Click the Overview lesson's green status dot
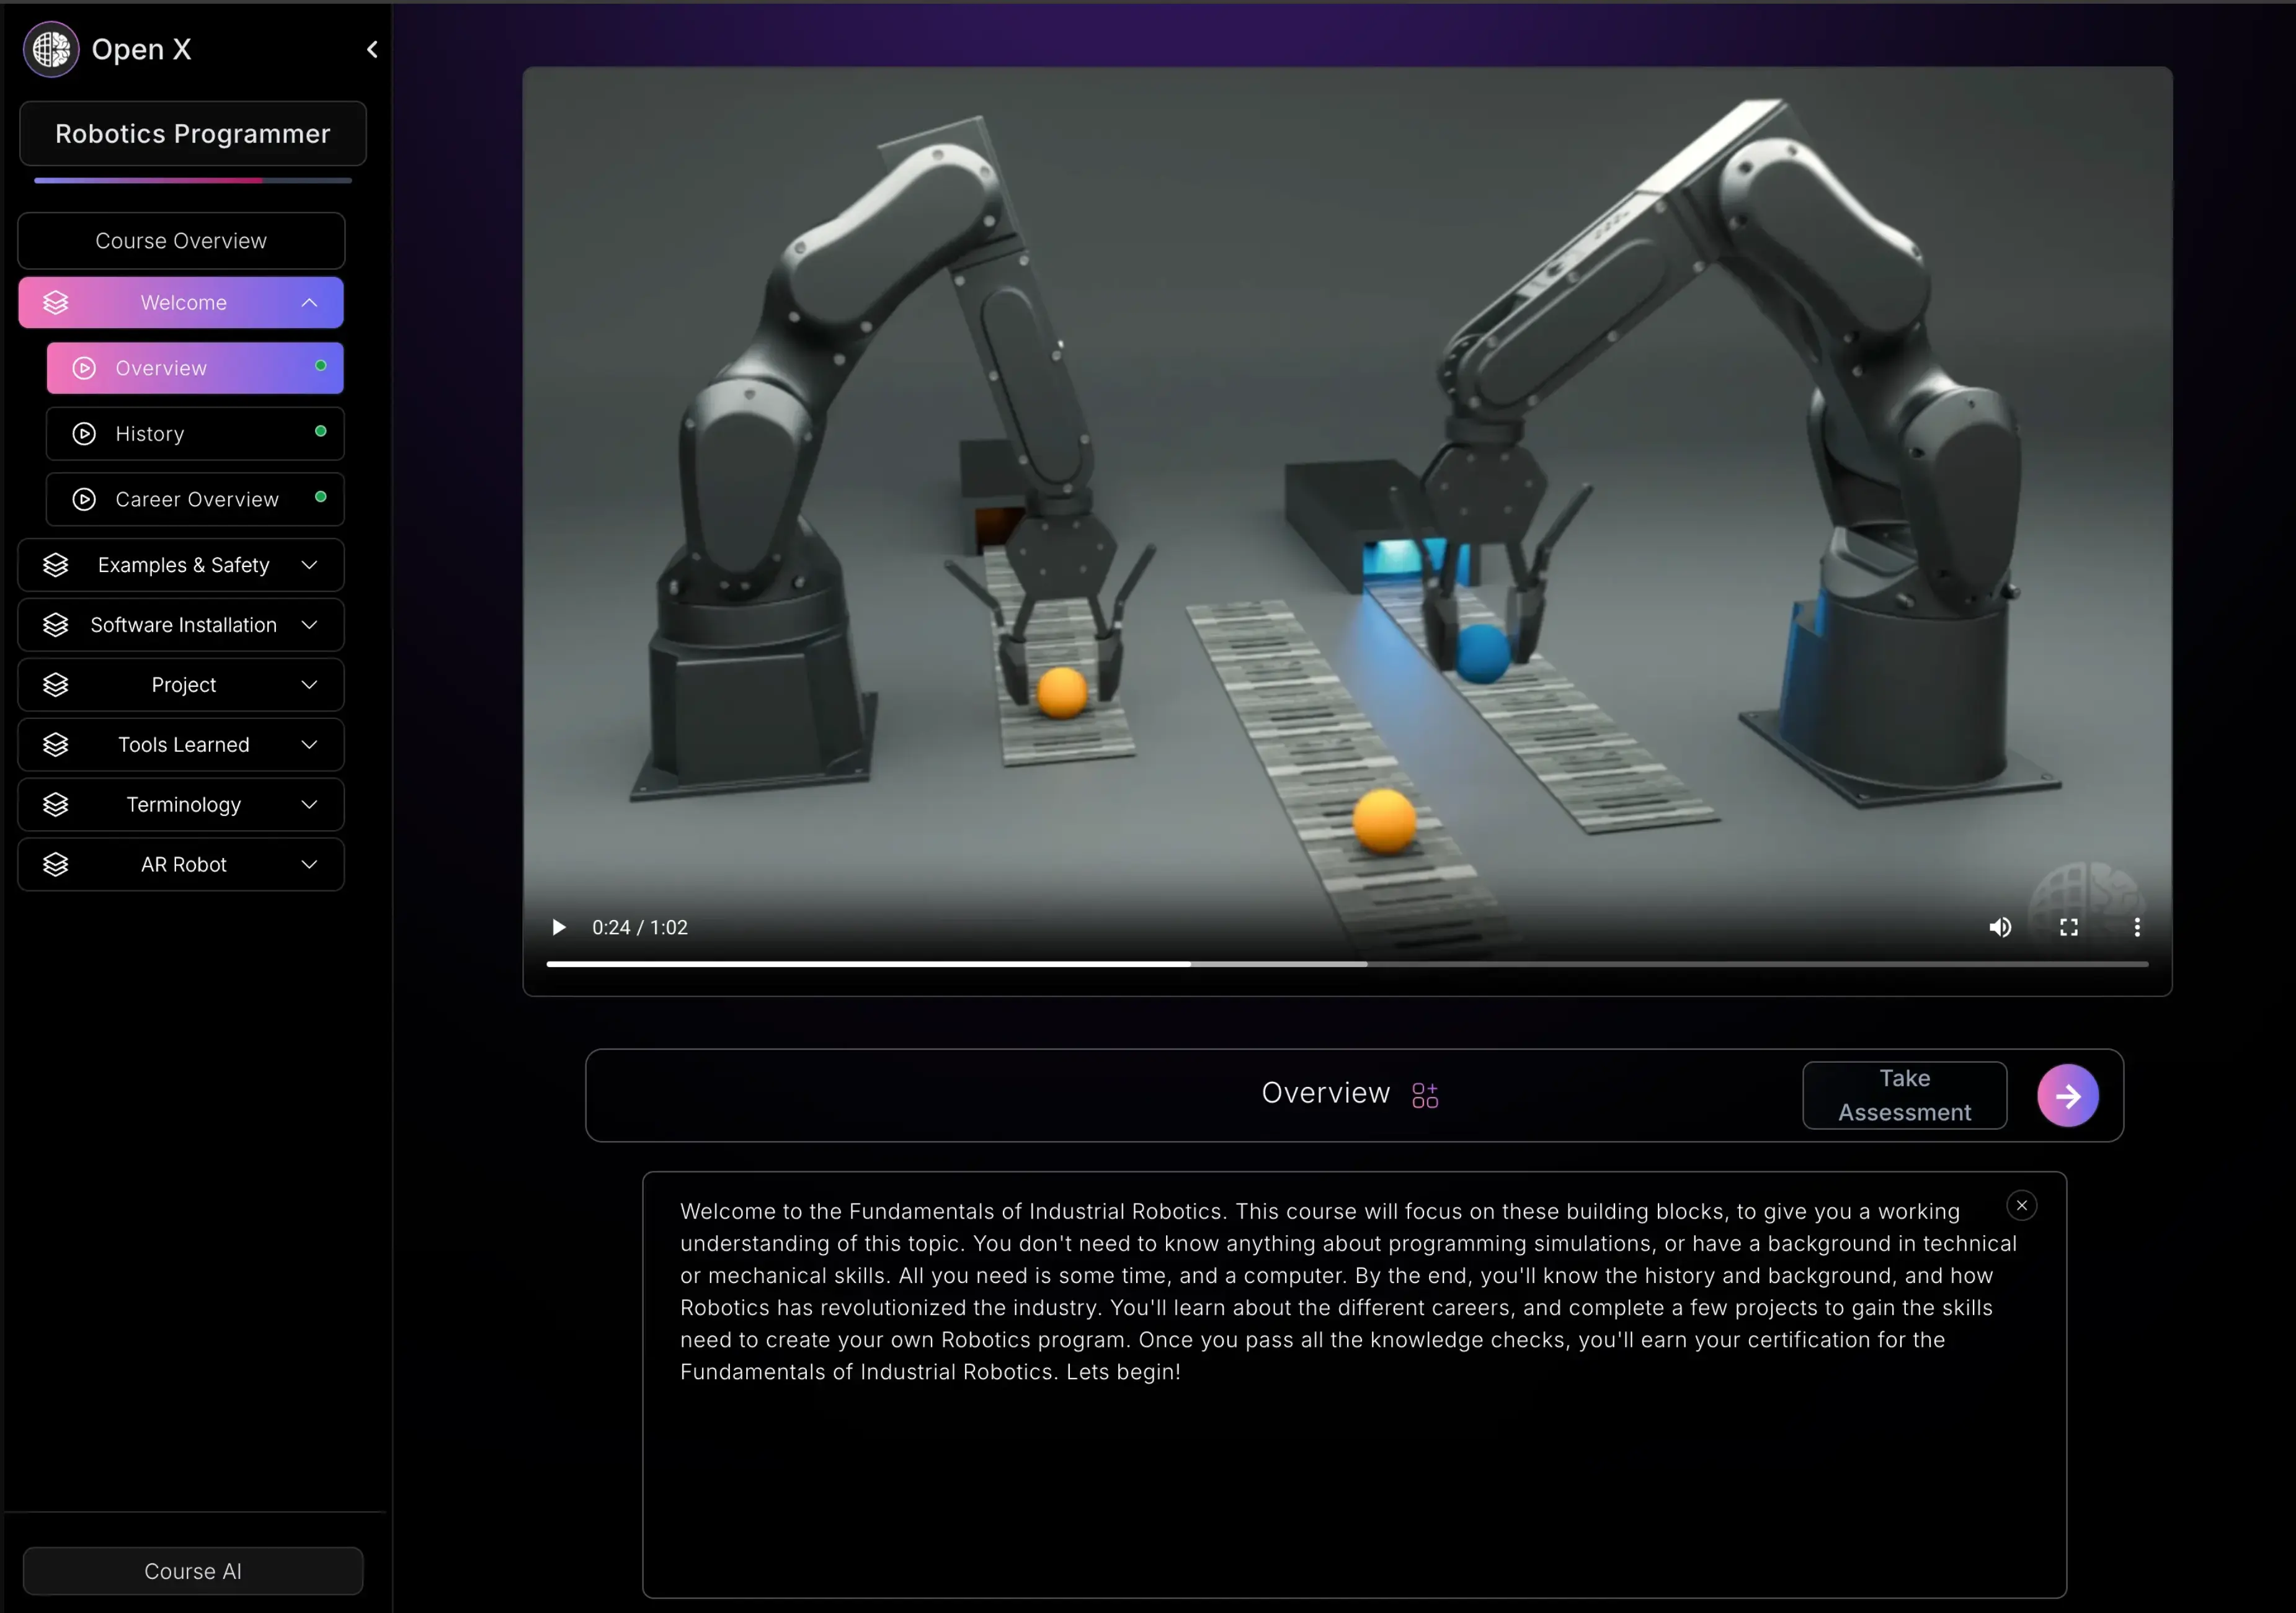Screen dimensions: 2296x1613 (320, 366)
